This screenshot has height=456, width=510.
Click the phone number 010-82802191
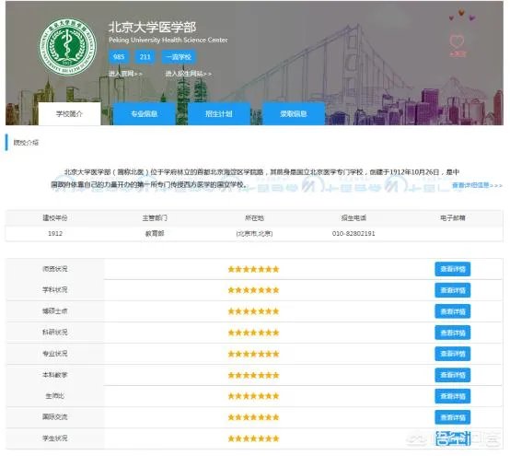point(354,233)
